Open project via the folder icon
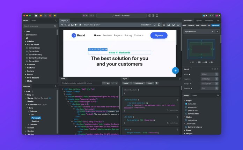Viewport: 243px width, 150px height. coord(41,15)
